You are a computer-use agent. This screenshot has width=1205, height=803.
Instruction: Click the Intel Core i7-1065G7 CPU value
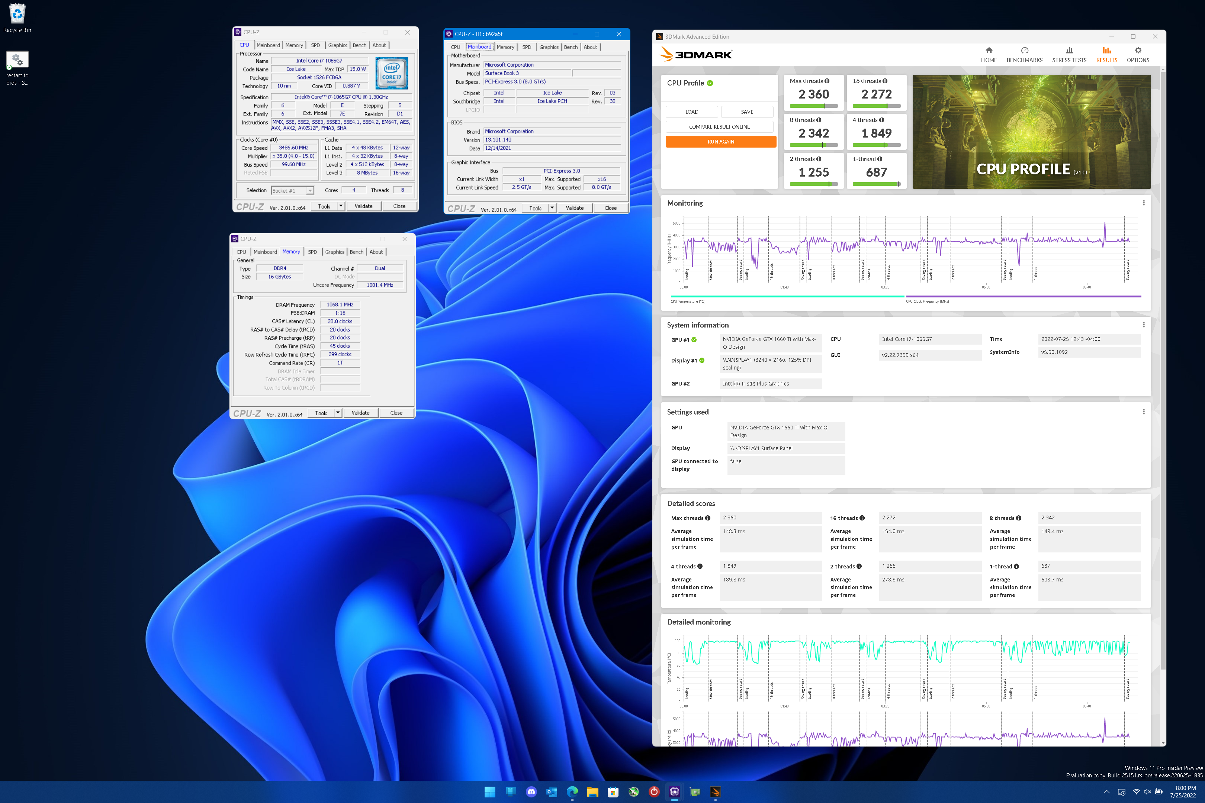click(930, 339)
